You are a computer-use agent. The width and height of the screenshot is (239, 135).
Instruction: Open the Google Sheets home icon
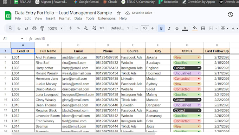coord(8,16)
